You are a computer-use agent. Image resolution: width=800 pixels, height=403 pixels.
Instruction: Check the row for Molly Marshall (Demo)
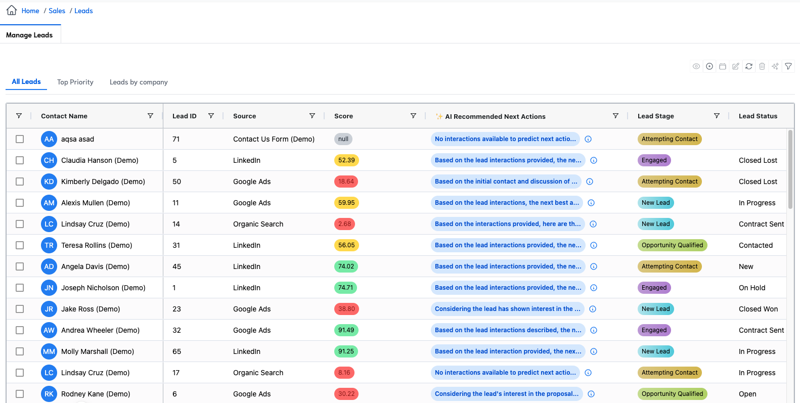tap(20, 351)
